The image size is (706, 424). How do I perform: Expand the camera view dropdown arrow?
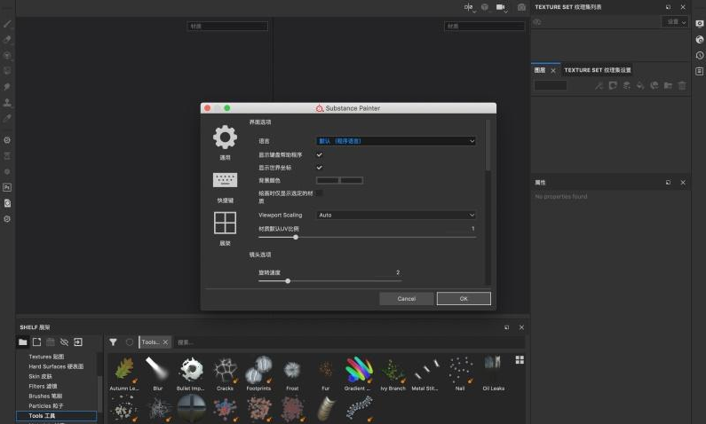[506, 12]
